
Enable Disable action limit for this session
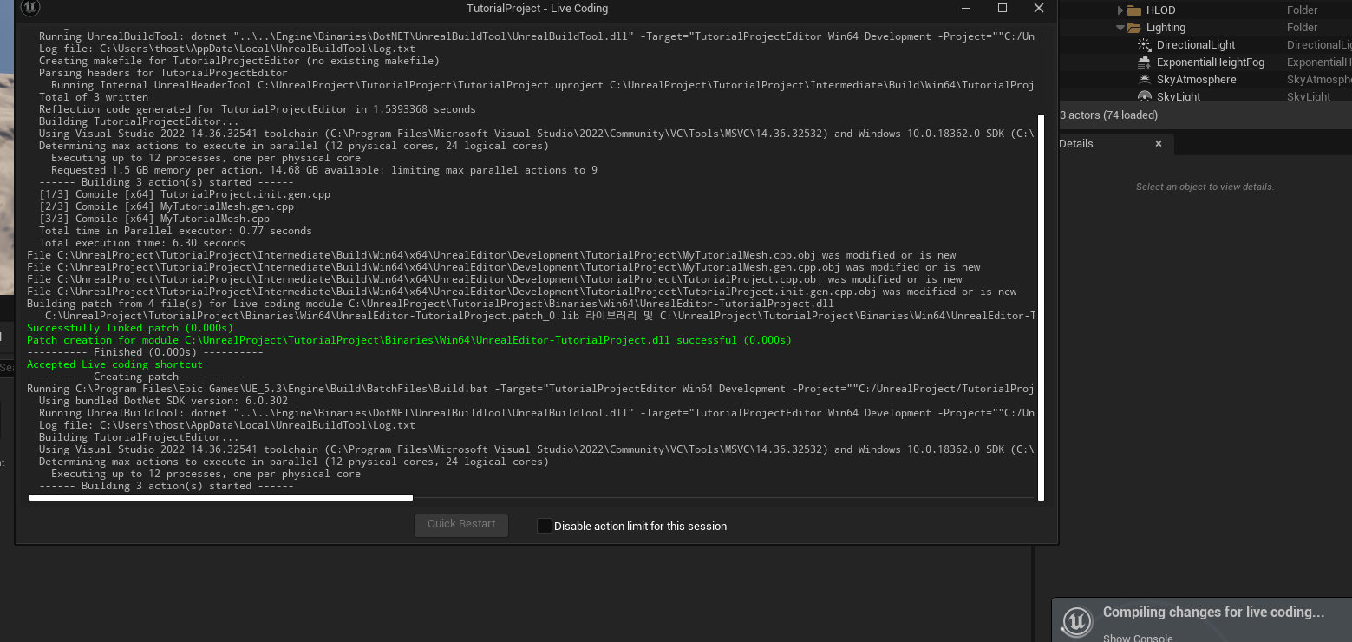[544, 526]
